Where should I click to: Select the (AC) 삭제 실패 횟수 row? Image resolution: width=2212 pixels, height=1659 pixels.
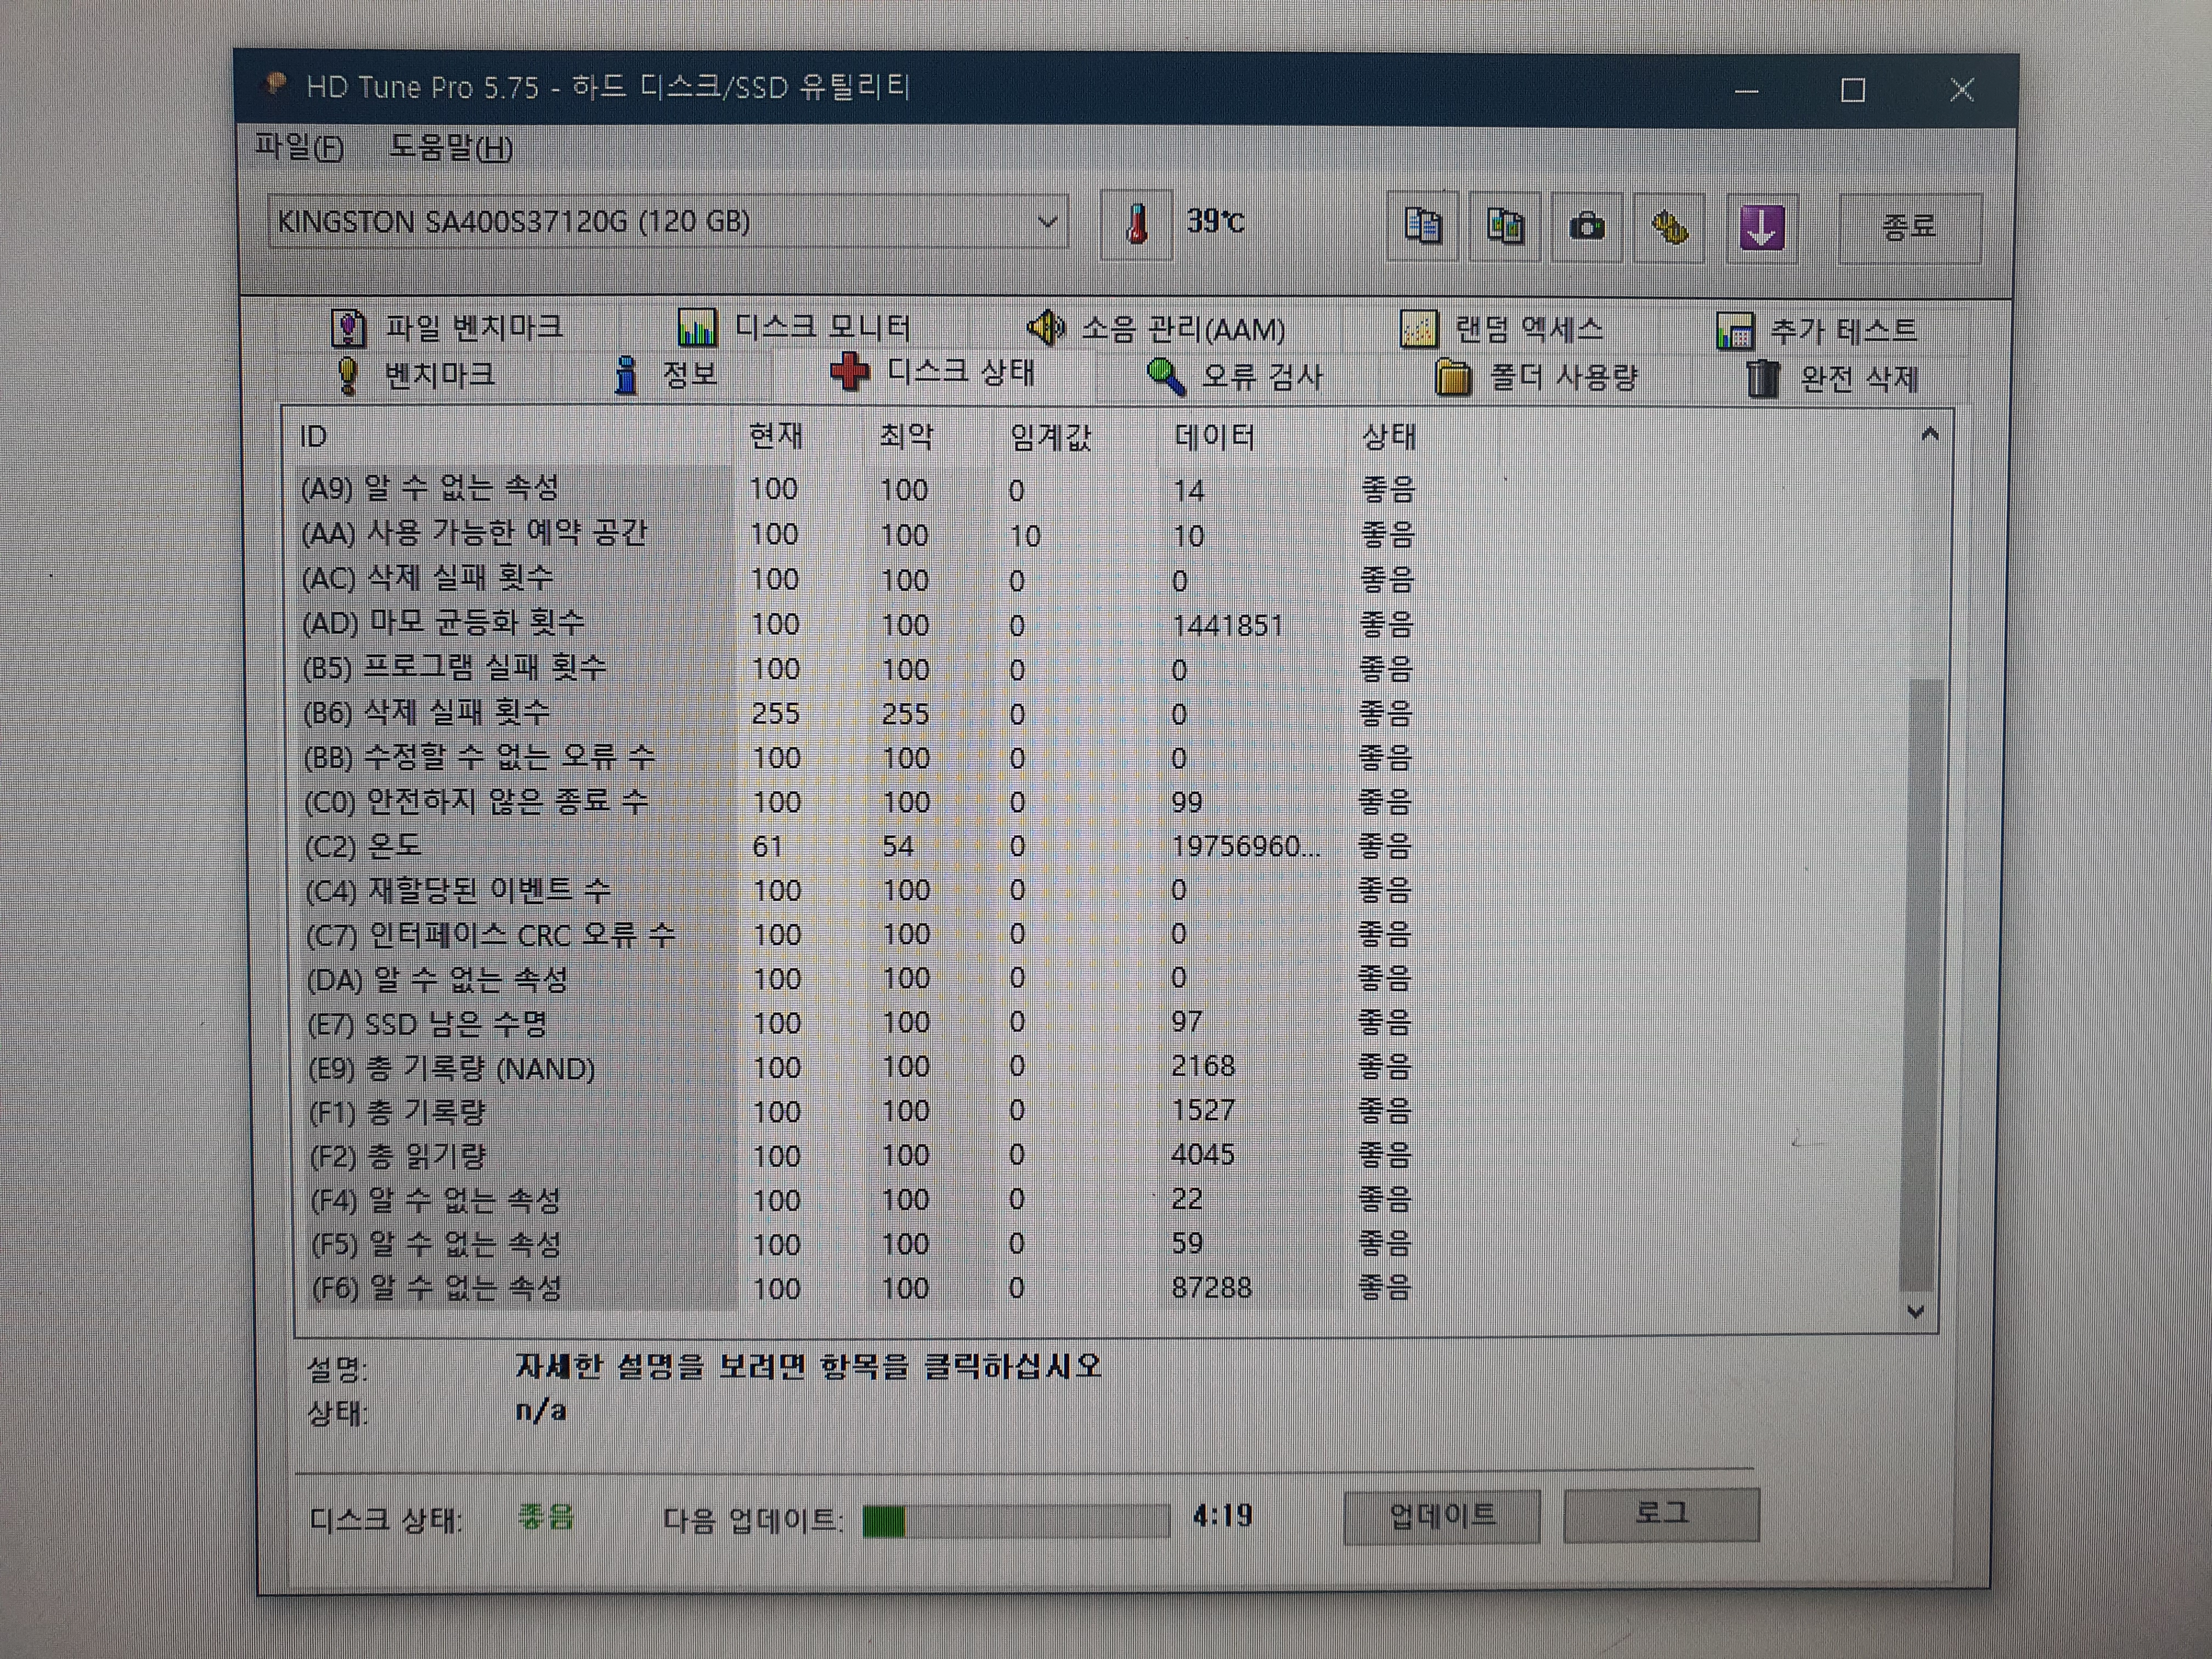click(857, 579)
